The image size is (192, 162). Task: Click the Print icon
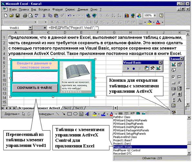tap(25, 15)
